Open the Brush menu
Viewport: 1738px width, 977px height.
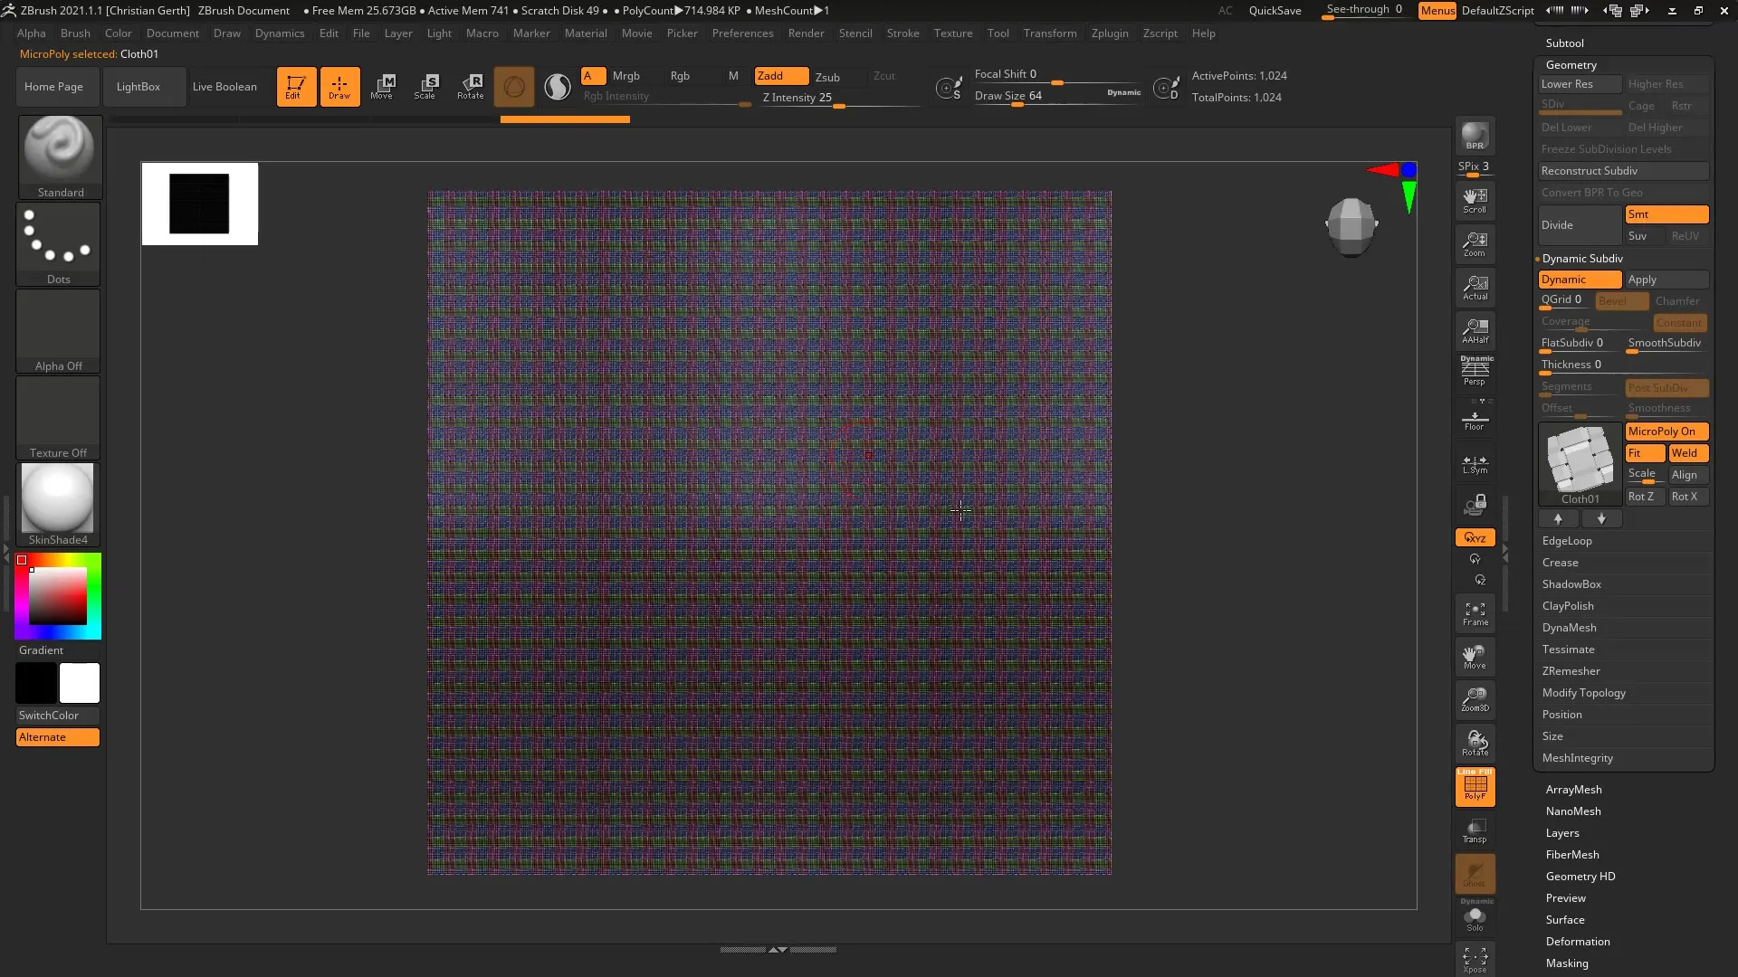pyautogui.click(x=75, y=33)
